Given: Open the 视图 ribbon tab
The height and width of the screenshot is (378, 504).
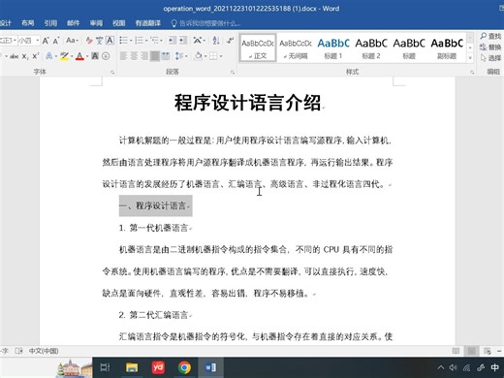Looking at the screenshot, I should pos(118,23).
